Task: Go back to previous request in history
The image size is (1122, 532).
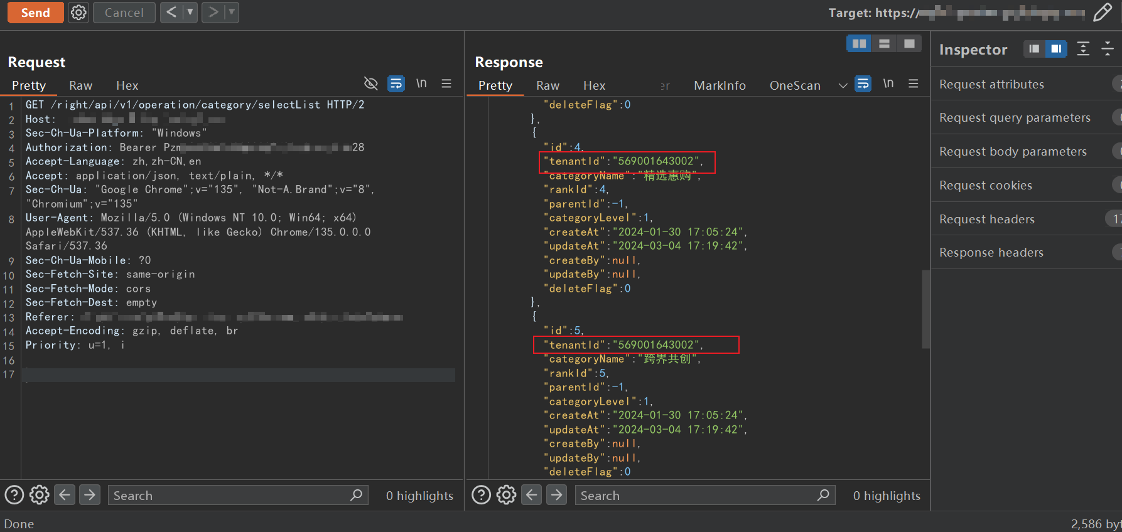Action: tap(171, 12)
